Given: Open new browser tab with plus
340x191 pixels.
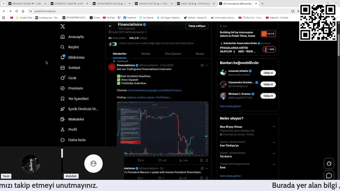Looking at the screenshot, I should point(262,4).
